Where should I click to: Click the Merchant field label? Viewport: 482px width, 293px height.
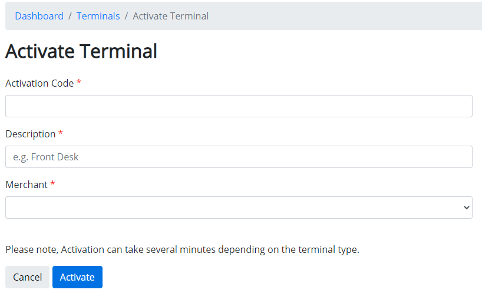(27, 185)
